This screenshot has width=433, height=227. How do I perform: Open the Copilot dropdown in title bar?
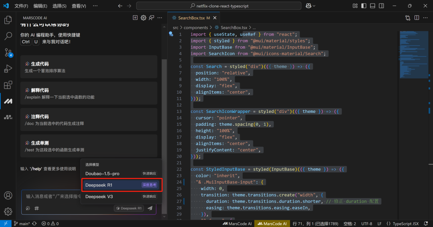click(x=310, y=6)
